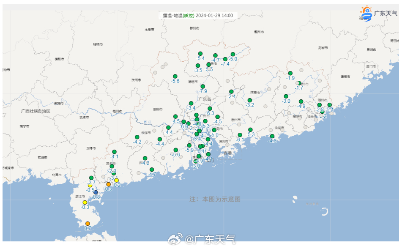Click the 深圳市 city label
405x249 pixels.
click(224, 141)
